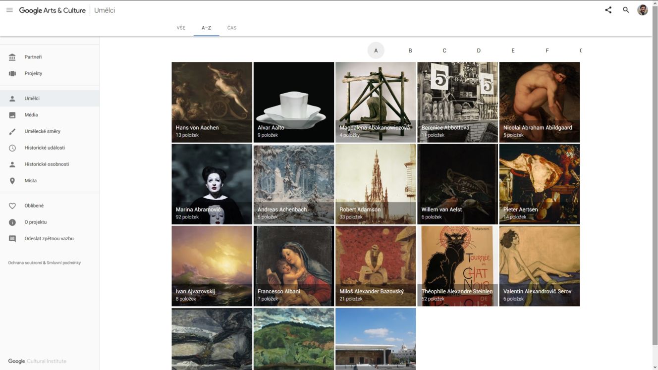The width and height of the screenshot is (658, 370).
Task: Open the user profile avatar
Action: 643,10
